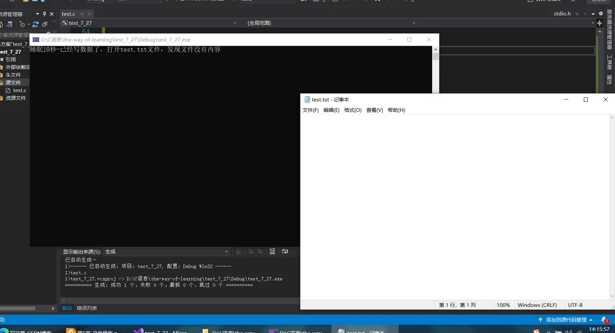
Task: Keep the stdio.h preview tab open
Action: tap(578, 14)
